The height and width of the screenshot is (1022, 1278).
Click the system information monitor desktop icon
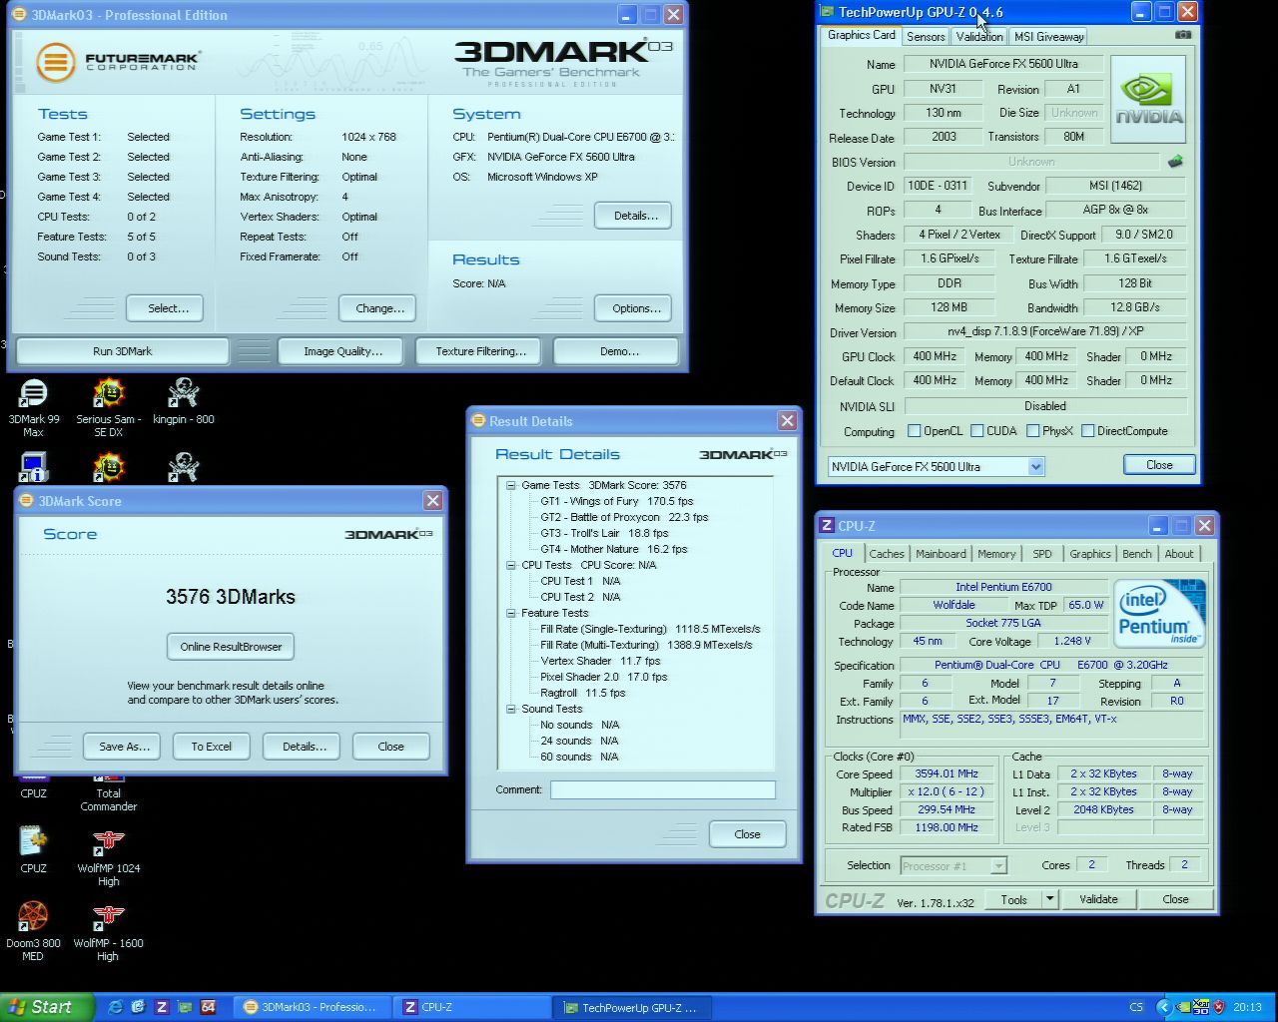click(x=33, y=467)
